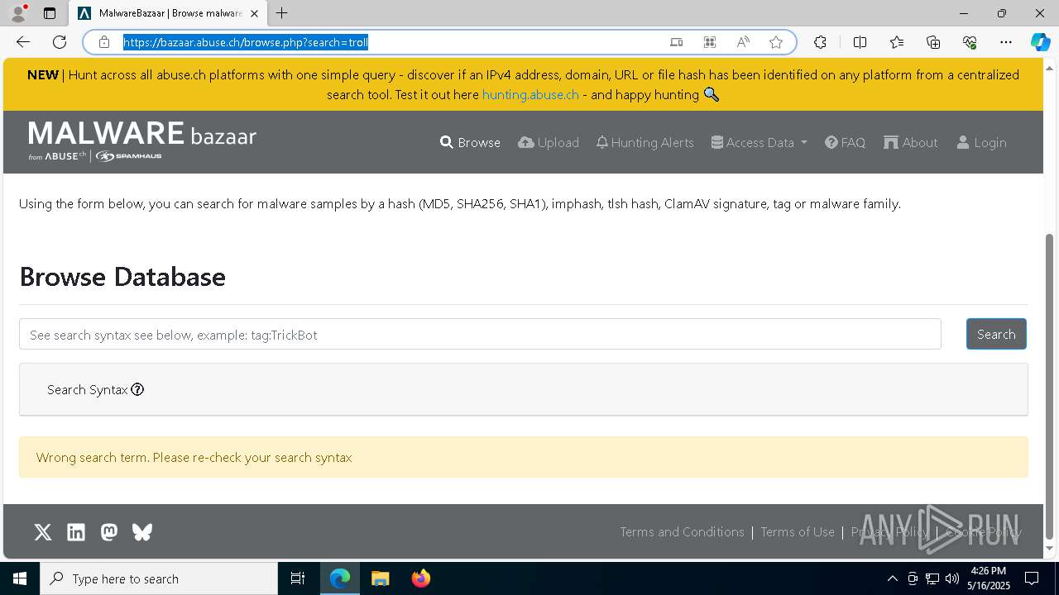Open Task View on taskbar

(298, 578)
